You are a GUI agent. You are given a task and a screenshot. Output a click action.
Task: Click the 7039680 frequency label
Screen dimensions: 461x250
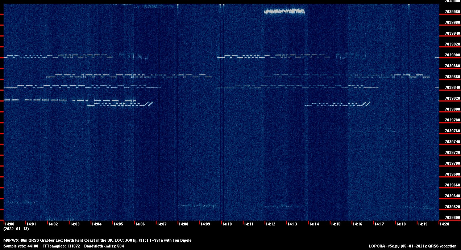point(452,174)
